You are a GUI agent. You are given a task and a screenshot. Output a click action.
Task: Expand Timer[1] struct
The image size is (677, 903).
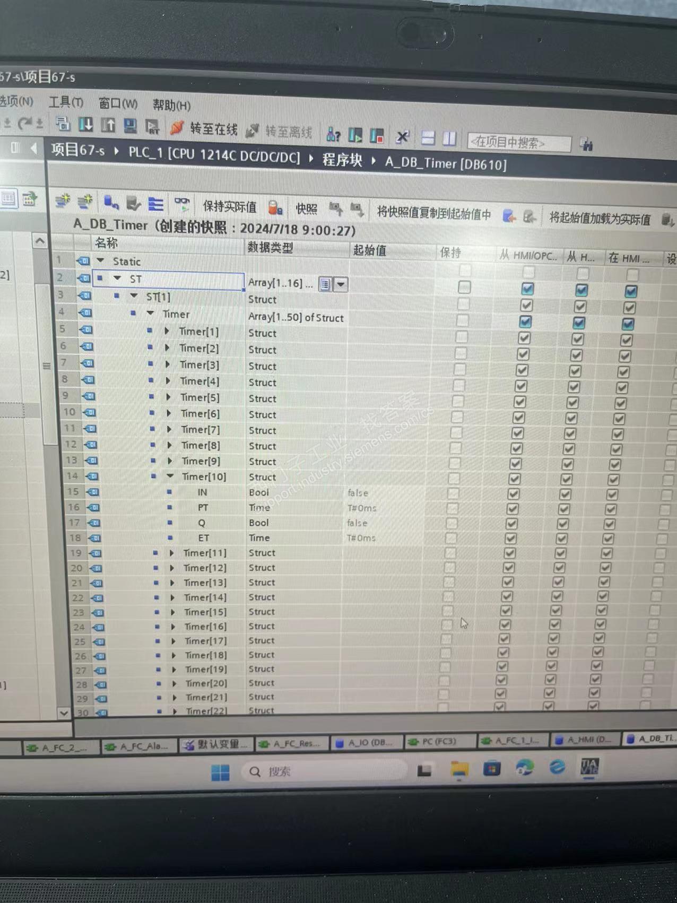[167, 331]
